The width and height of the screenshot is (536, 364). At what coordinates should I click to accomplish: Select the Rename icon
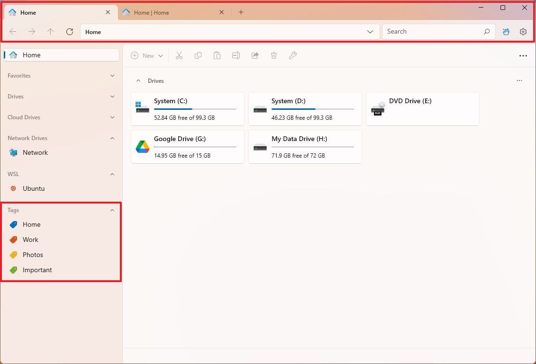click(236, 55)
